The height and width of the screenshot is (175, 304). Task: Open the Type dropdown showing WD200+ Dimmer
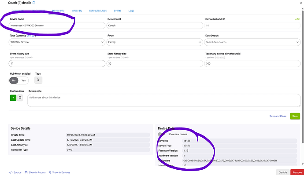pyautogui.click(x=57, y=42)
